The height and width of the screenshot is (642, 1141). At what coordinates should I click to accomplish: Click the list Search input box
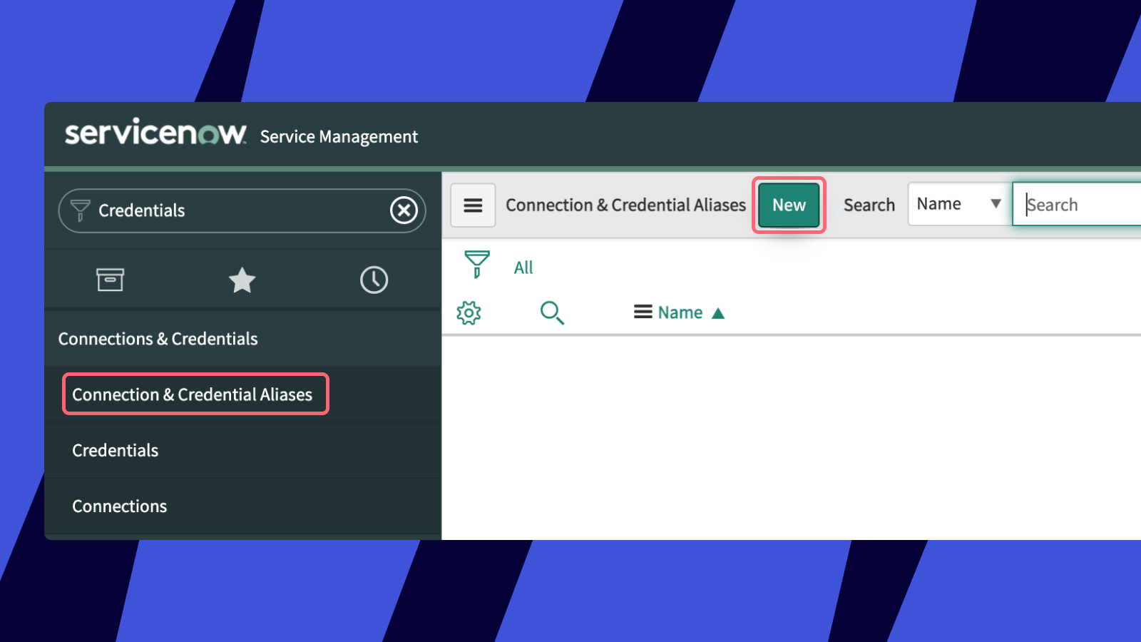pyautogui.click(x=1077, y=205)
